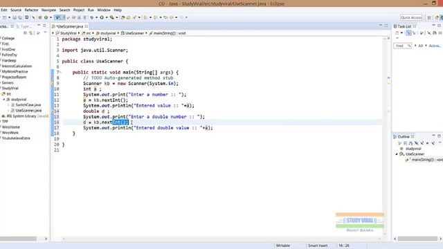Select YoutubeJavaExtra project in tree

click(x=16, y=138)
